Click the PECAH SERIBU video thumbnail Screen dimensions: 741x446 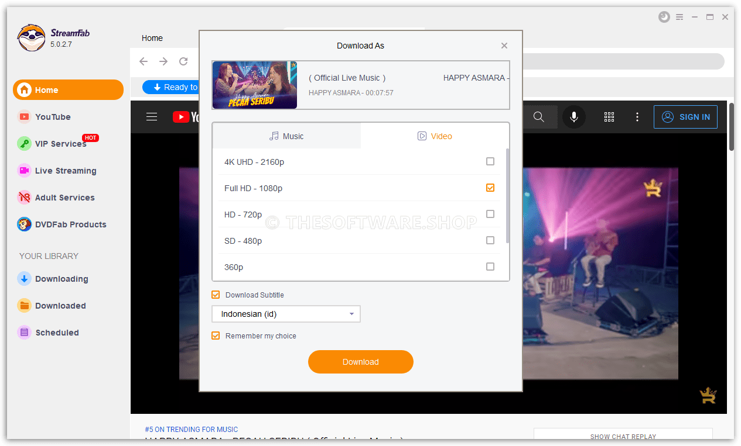pos(255,85)
